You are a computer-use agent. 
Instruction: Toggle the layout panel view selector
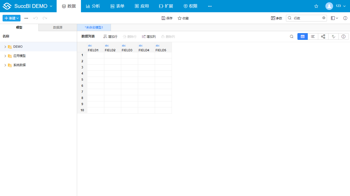(x=333, y=18)
